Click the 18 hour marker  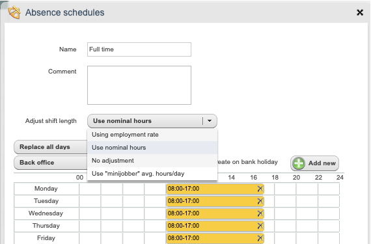275,178
